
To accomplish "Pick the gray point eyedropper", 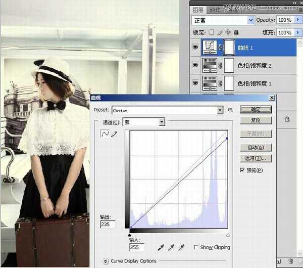I will (x=171, y=247).
